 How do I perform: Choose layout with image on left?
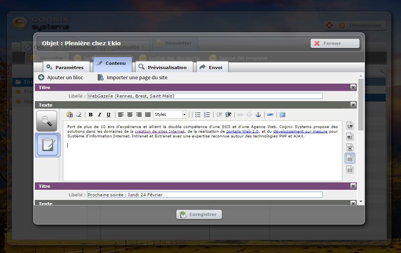click(x=350, y=137)
